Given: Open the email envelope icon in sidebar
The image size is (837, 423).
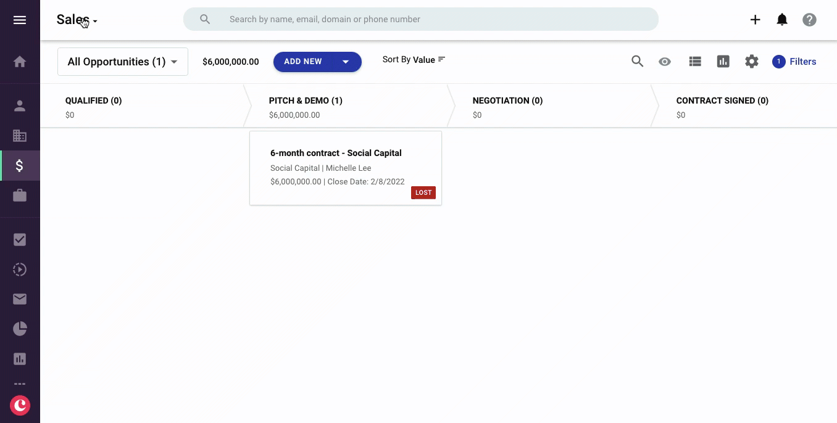Looking at the screenshot, I should click(x=20, y=299).
